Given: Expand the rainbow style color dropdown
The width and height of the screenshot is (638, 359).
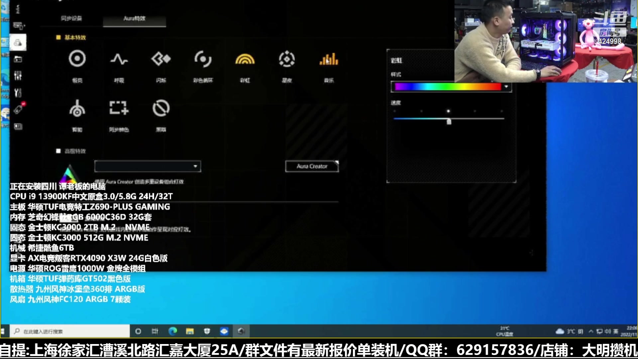Looking at the screenshot, I should pos(506,87).
